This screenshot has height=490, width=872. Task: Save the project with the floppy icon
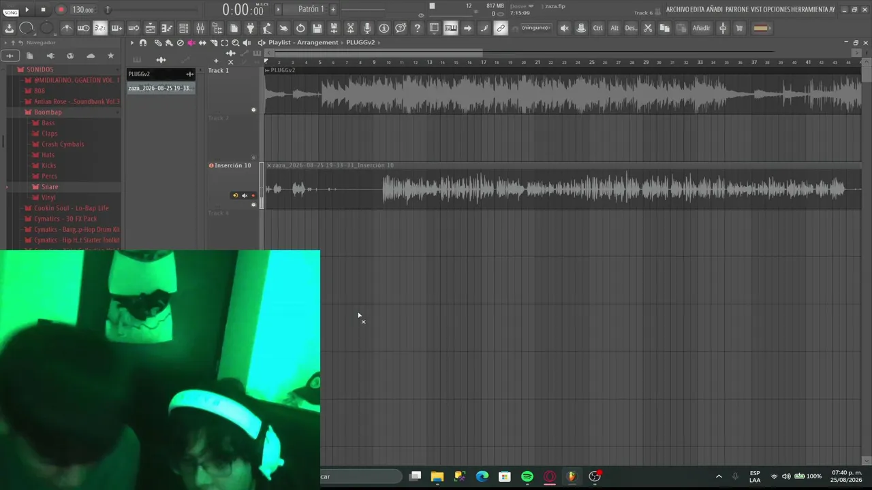tap(317, 28)
